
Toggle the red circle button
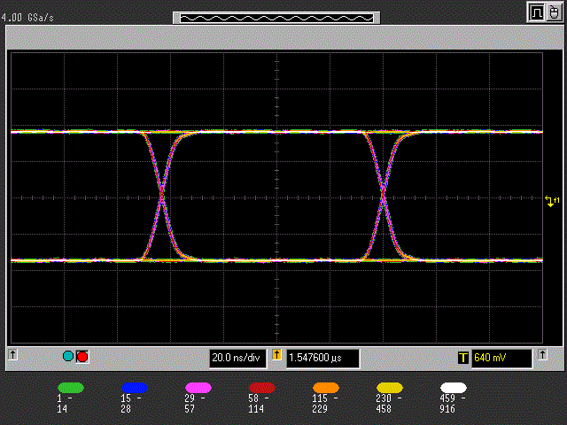(82, 357)
